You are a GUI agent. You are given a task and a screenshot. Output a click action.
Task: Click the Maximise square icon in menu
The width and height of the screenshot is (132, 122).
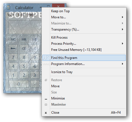(x=46, y=104)
